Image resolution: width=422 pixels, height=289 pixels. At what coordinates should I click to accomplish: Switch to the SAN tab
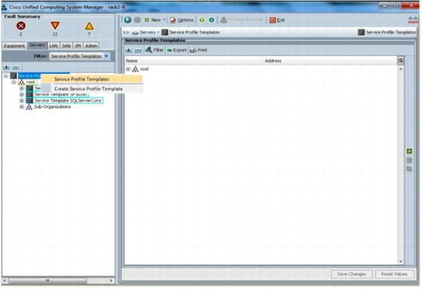(66, 46)
